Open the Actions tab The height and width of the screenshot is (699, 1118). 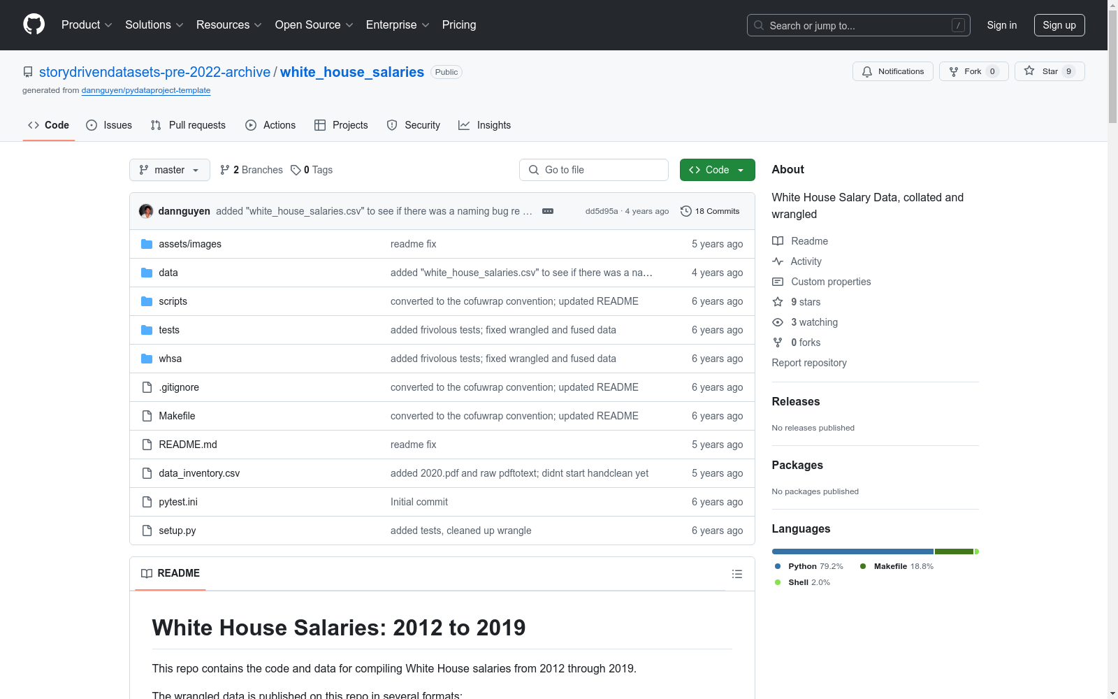[270, 125]
